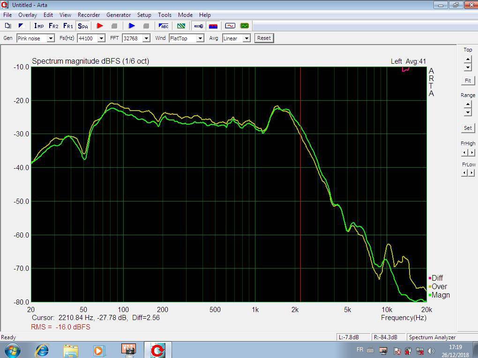Click the FrLow left arrow
Screen dimensions: 478x358
pyautogui.click(x=464, y=173)
